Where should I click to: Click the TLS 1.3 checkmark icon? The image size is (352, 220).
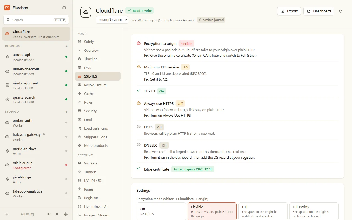139,91
